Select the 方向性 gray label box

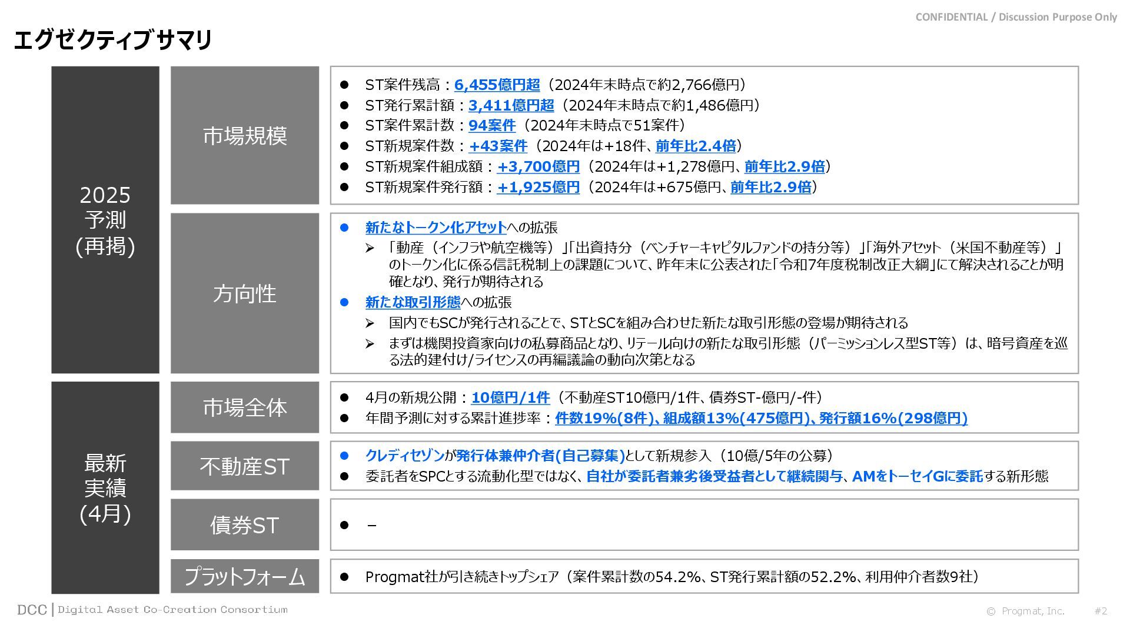click(x=245, y=293)
